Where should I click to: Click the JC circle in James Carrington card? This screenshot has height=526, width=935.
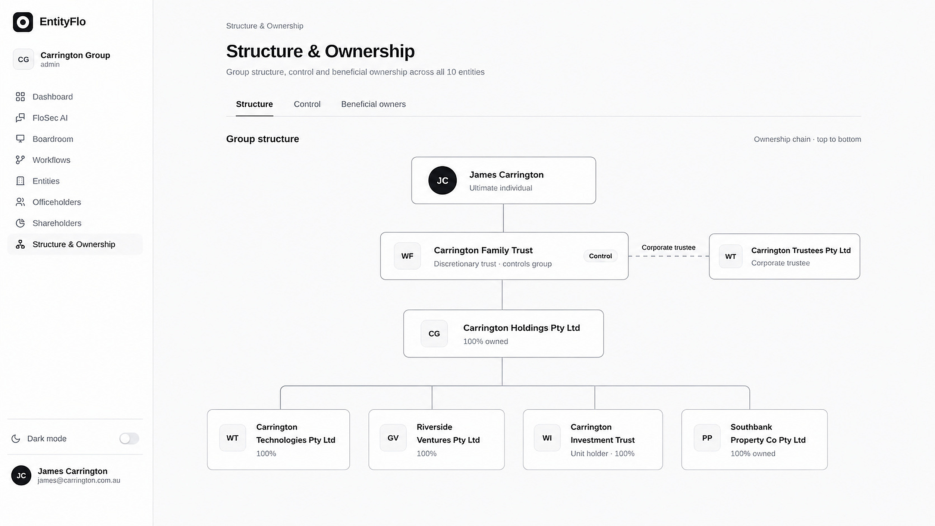(x=443, y=180)
